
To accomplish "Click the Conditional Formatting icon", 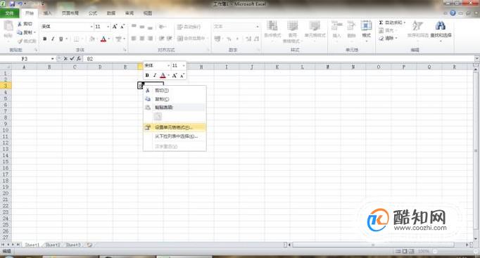I will 272,26.
